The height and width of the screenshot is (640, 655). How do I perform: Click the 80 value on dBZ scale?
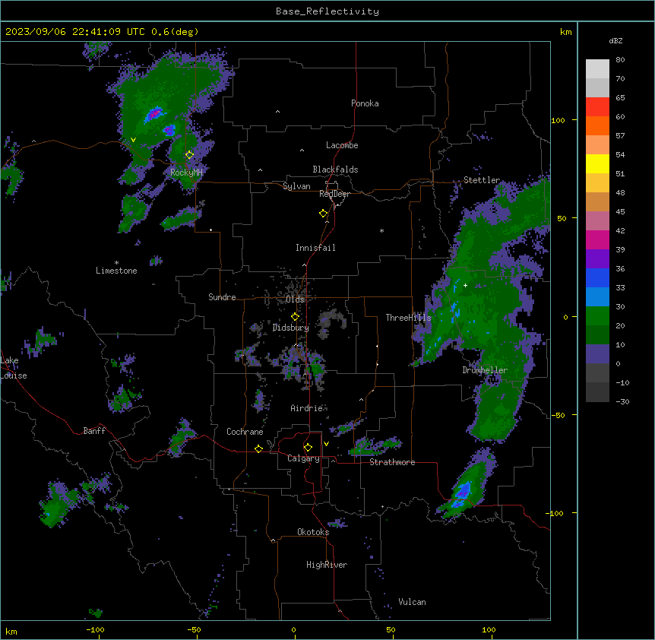click(x=620, y=60)
